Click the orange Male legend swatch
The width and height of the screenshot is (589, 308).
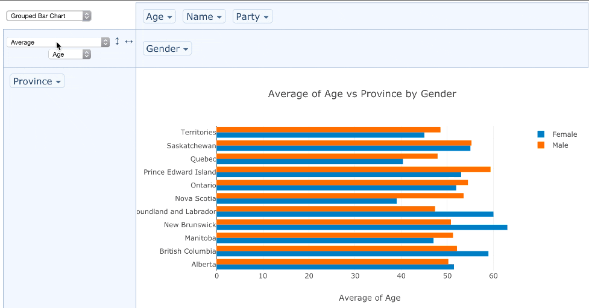(541, 145)
